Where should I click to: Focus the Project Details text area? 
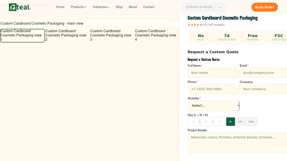point(237,142)
